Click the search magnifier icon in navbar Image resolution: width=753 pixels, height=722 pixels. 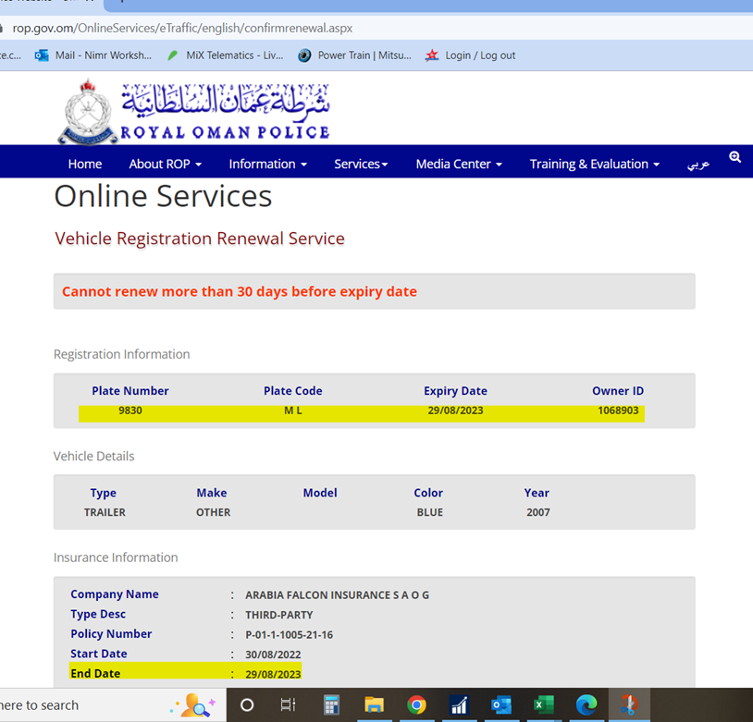(734, 158)
